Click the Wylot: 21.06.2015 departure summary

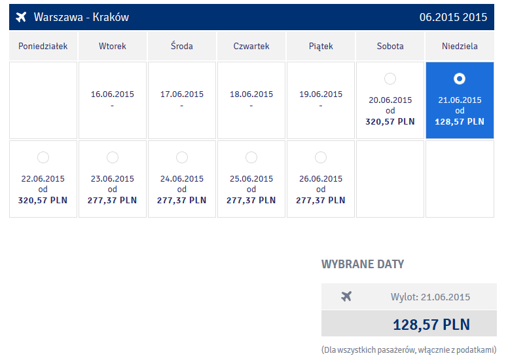click(430, 296)
